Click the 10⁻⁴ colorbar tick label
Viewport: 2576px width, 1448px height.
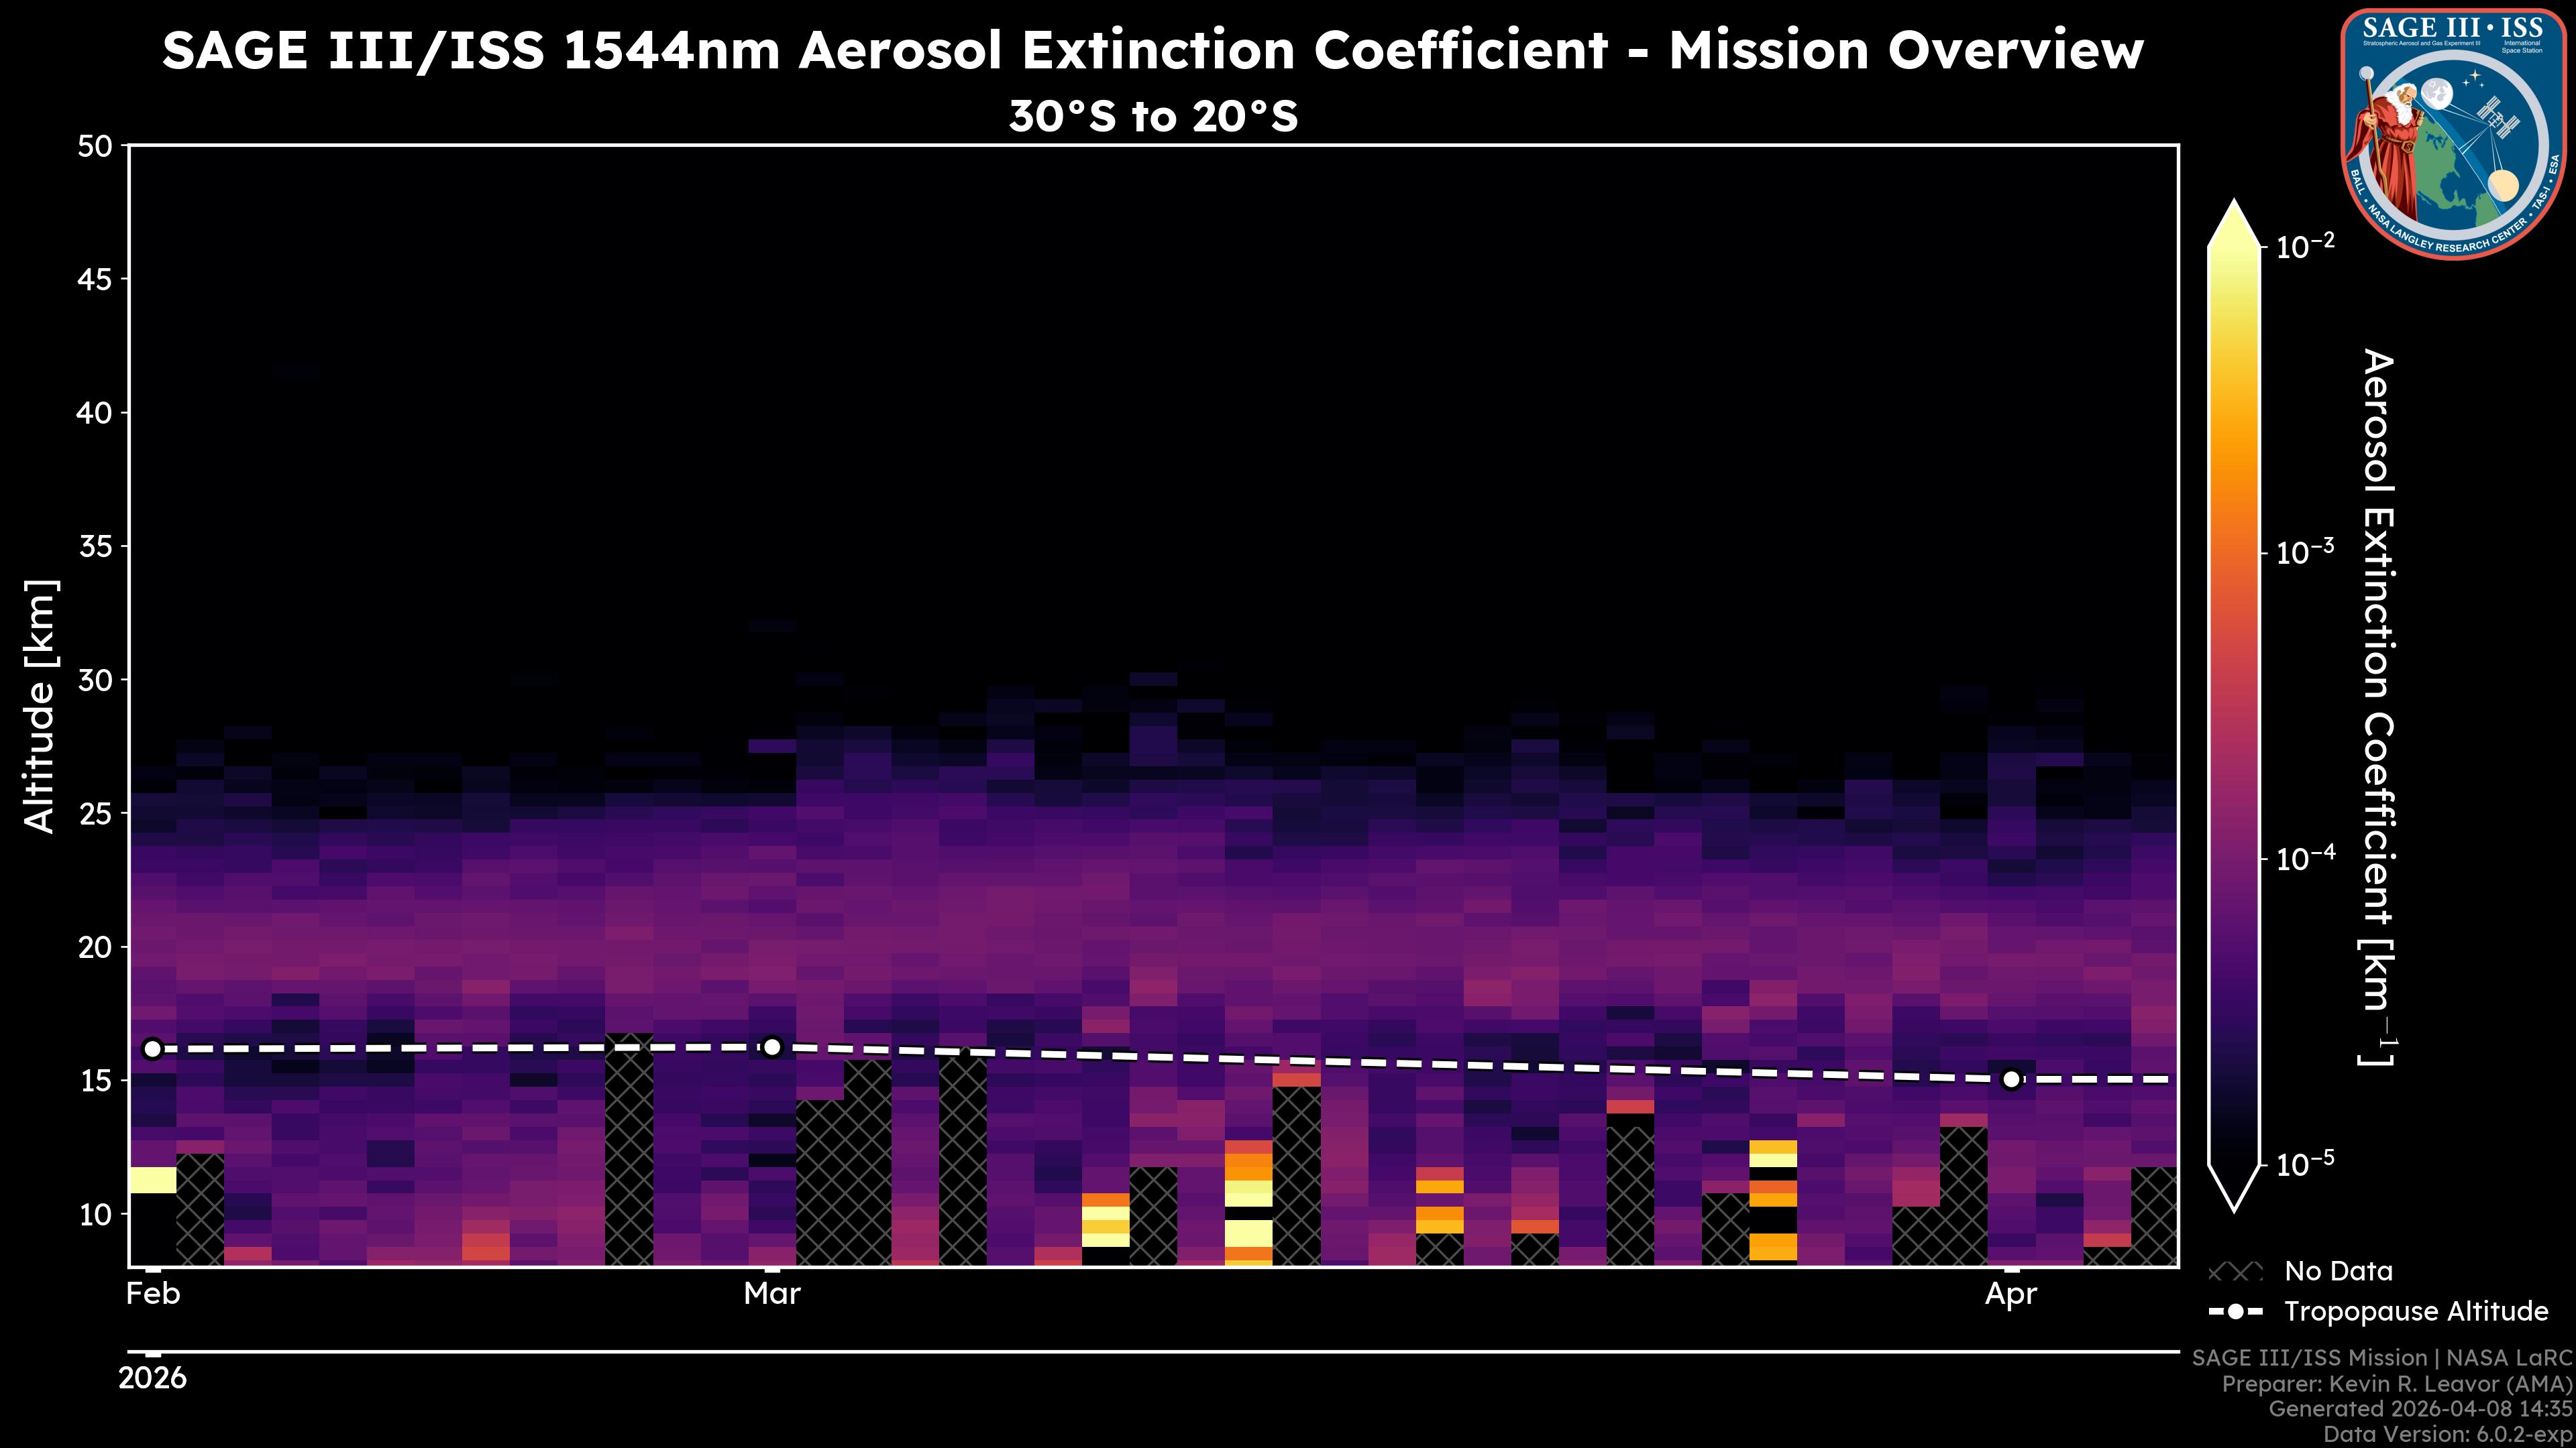(2305, 857)
